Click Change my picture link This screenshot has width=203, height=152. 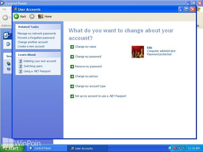click(x=86, y=76)
